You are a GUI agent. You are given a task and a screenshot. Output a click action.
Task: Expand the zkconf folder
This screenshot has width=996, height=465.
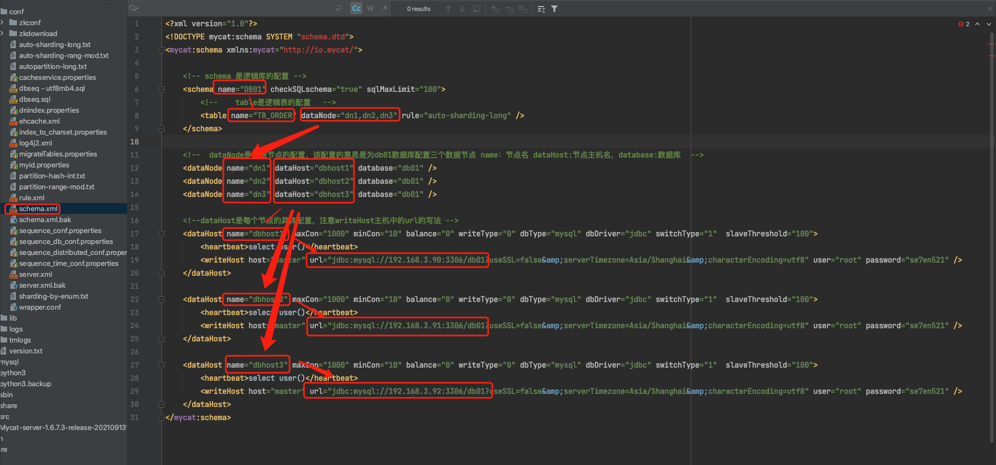pos(3,22)
